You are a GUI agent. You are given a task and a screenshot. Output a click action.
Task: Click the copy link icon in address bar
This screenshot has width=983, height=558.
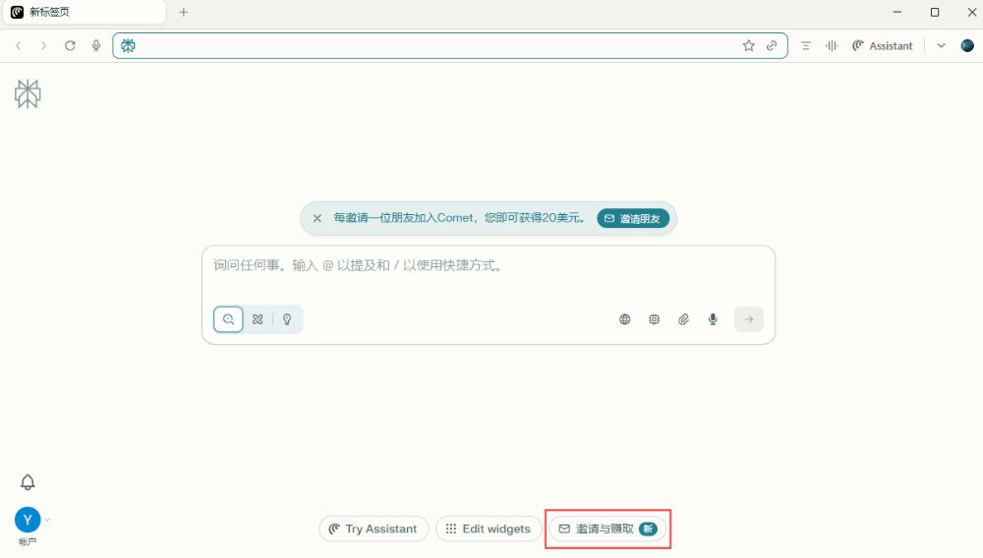pos(772,46)
